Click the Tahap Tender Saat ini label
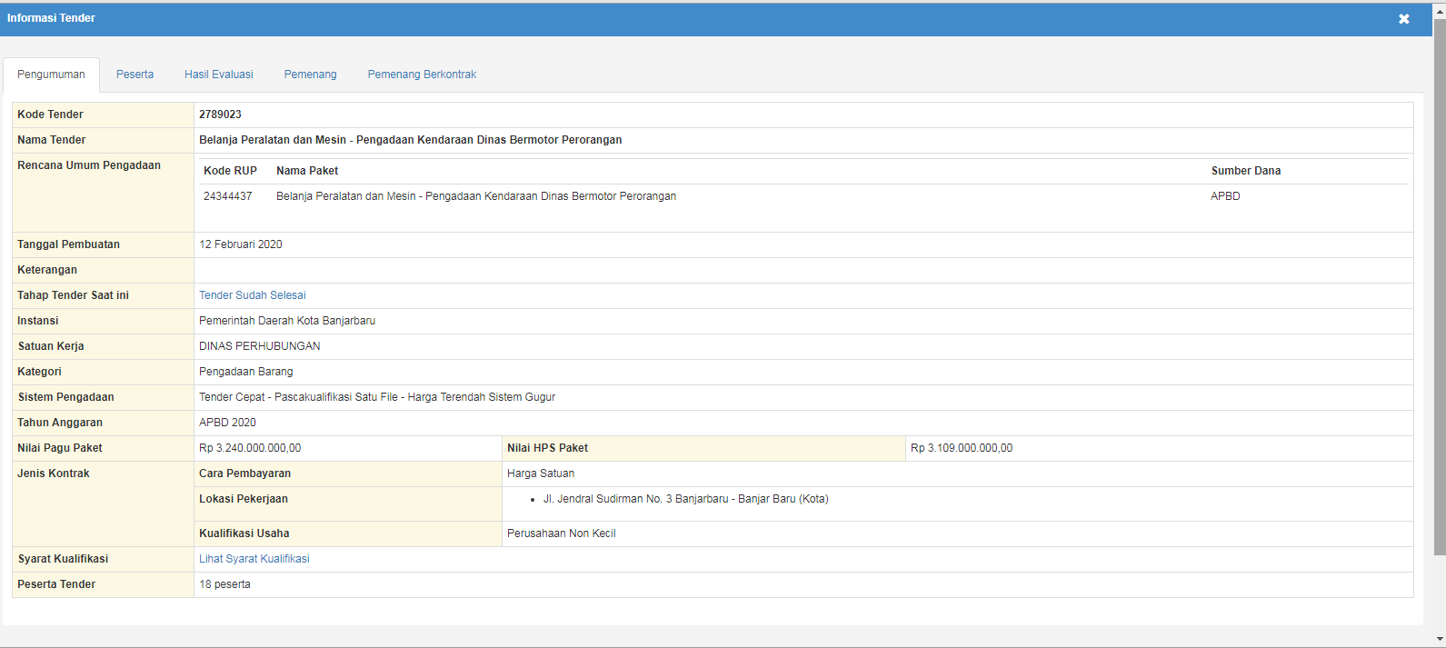This screenshot has width=1446, height=648. point(73,295)
